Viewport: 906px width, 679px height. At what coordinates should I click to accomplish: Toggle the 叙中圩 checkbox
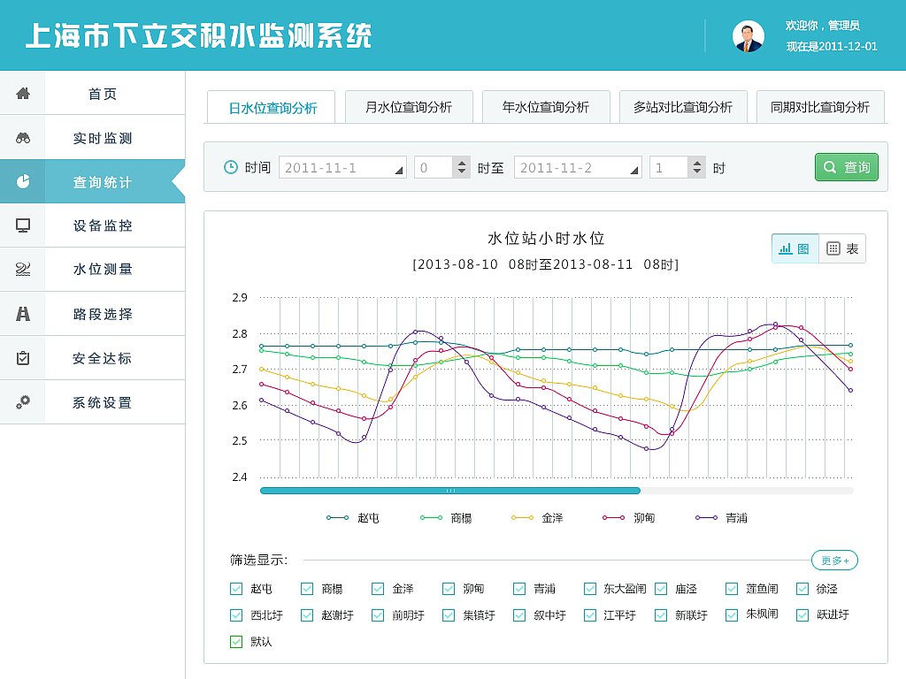coord(518,615)
